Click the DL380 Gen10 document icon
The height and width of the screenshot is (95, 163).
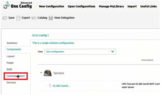[50, 86]
